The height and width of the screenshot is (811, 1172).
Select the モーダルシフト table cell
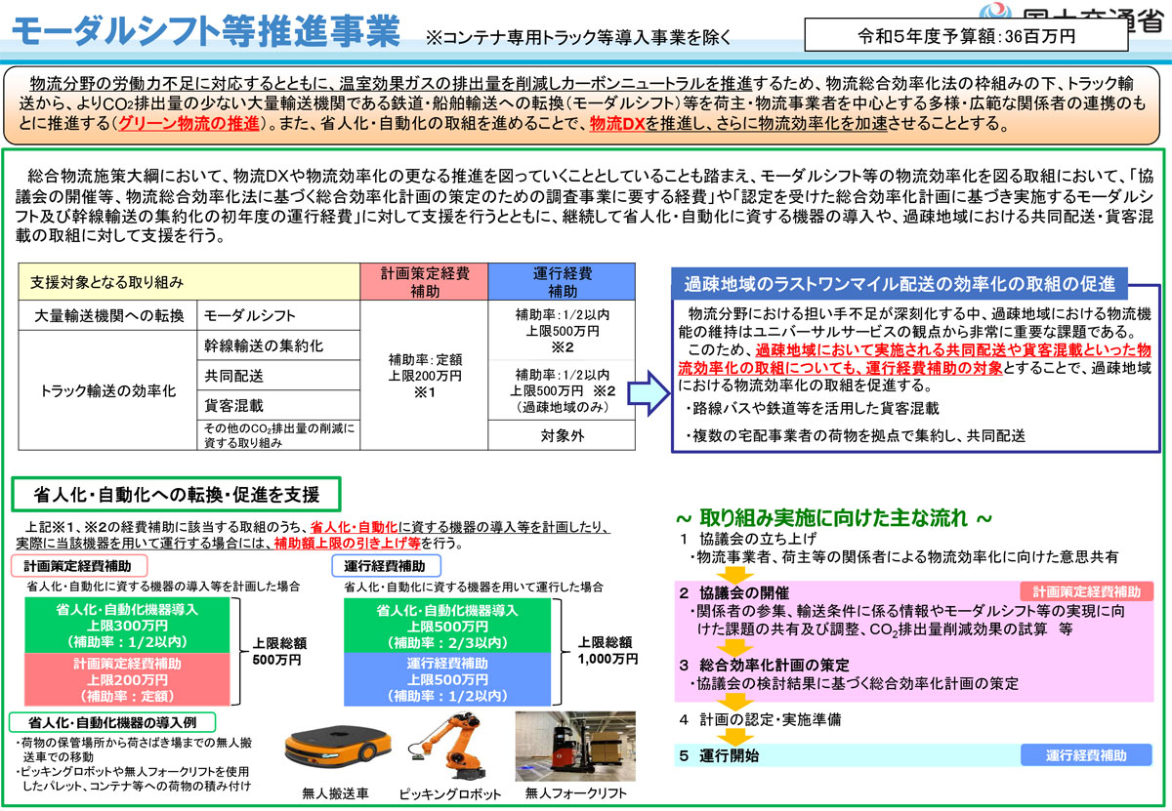pos(280,316)
